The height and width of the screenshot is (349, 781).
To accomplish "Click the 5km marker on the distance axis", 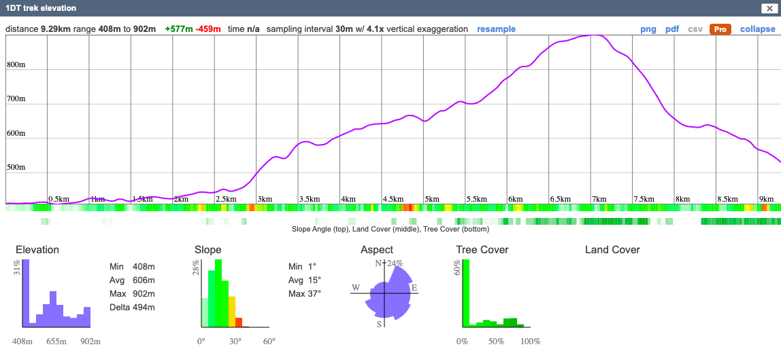I will (x=431, y=199).
